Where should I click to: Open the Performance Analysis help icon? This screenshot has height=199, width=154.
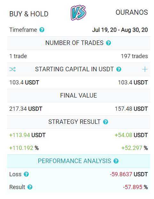pyautogui.click(x=116, y=161)
